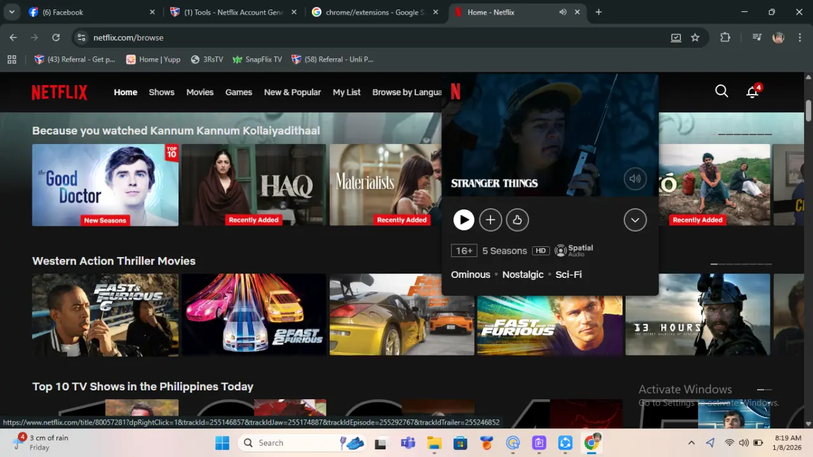Open The Good Doctor thumbnail
Screen dimensions: 813x457
[x=105, y=185]
